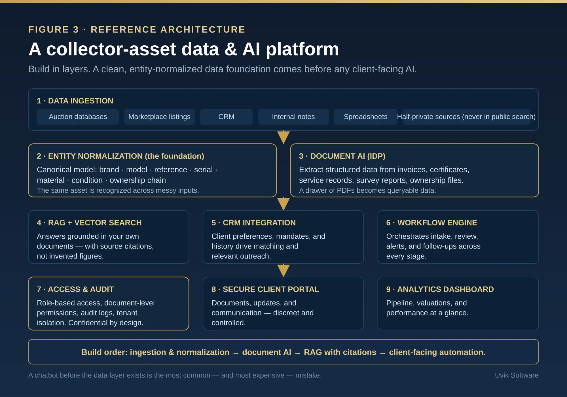This screenshot has height=397, width=567.
Task: Click 'Extract structured data from invoices' text
Action: coord(384,175)
